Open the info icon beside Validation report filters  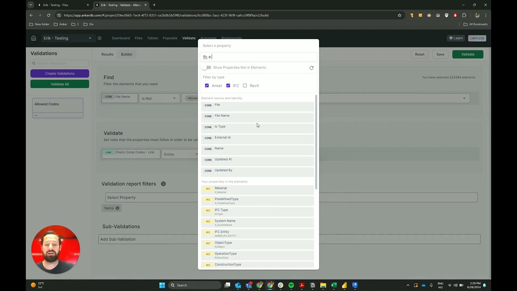click(x=163, y=184)
